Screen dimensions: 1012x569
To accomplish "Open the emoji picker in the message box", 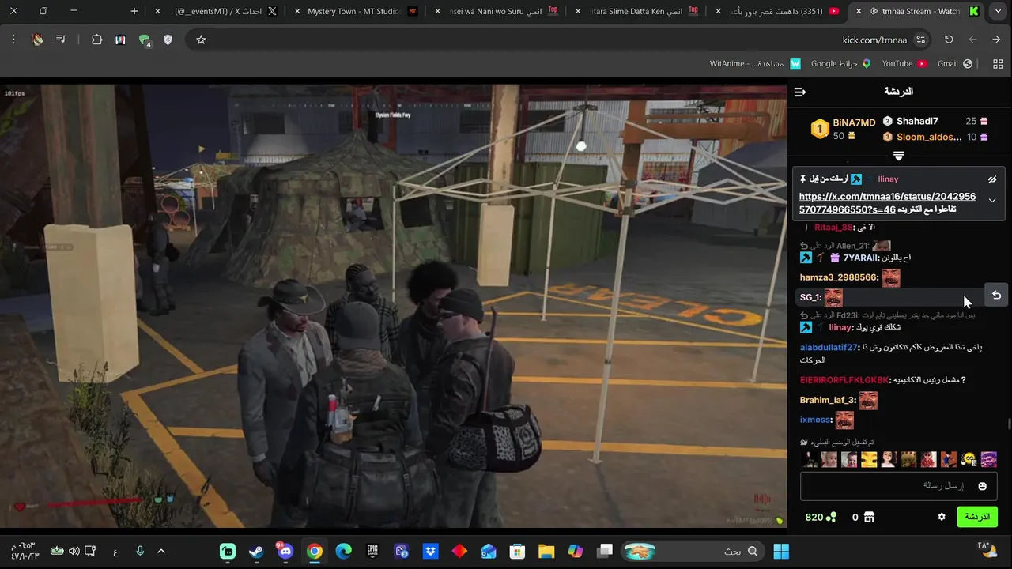I will coord(983,486).
